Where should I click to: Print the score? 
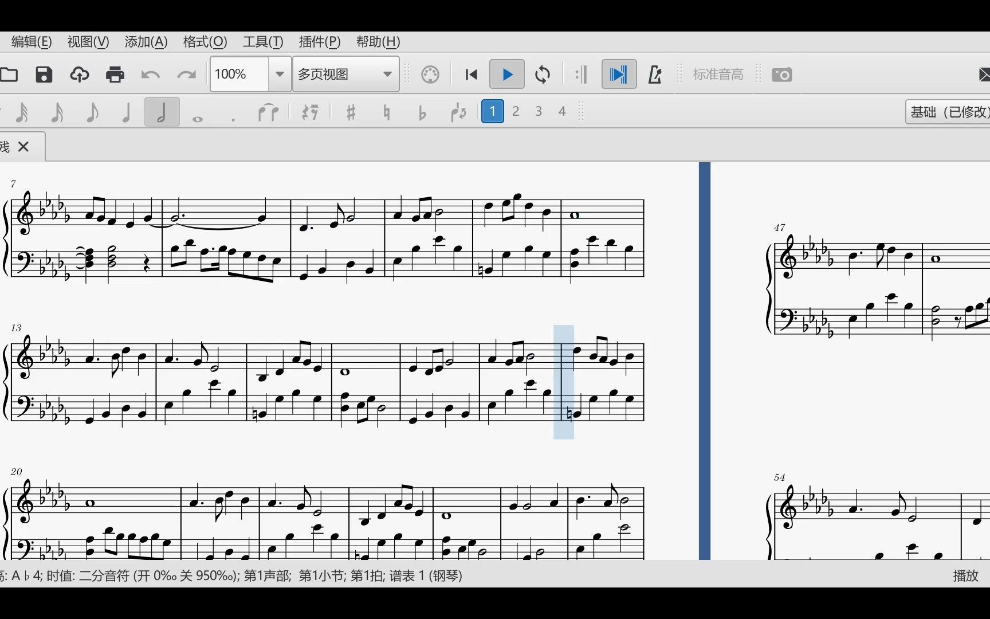(x=115, y=75)
